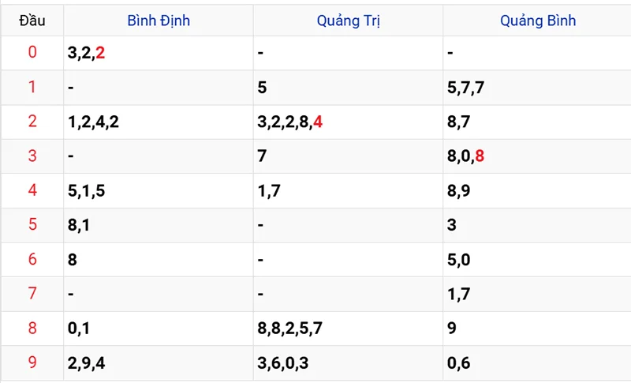Click Bình Định cell showing 2,9,4

tap(159, 363)
